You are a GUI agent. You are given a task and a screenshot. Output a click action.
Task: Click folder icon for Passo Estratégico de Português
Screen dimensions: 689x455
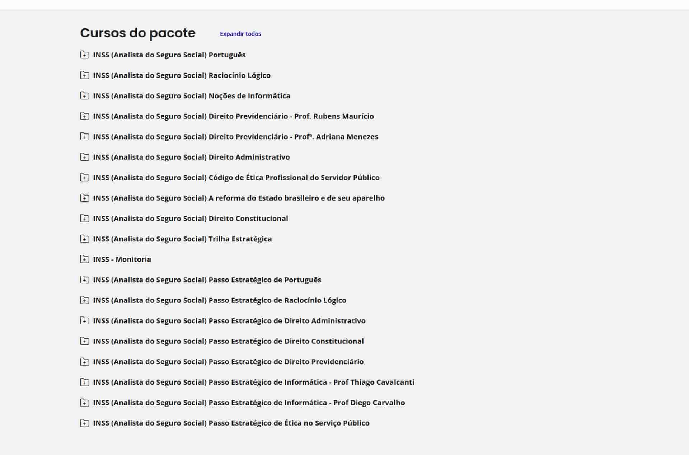(x=84, y=280)
